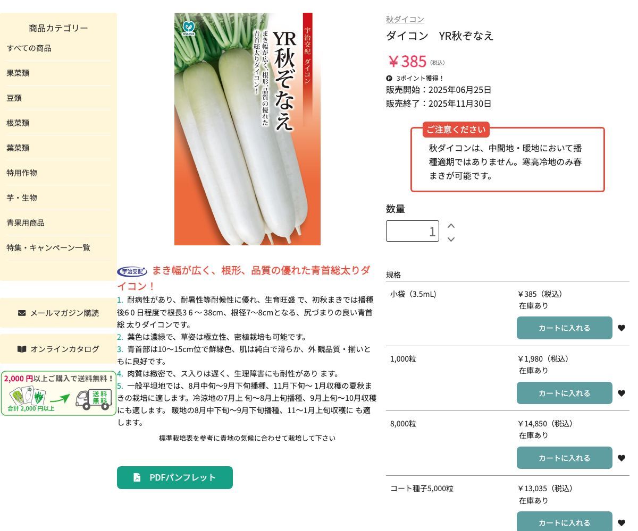This screenshot has width=638, height=531.
Task: Click the up chevron to increase quantity
Action: coord(451,225)
